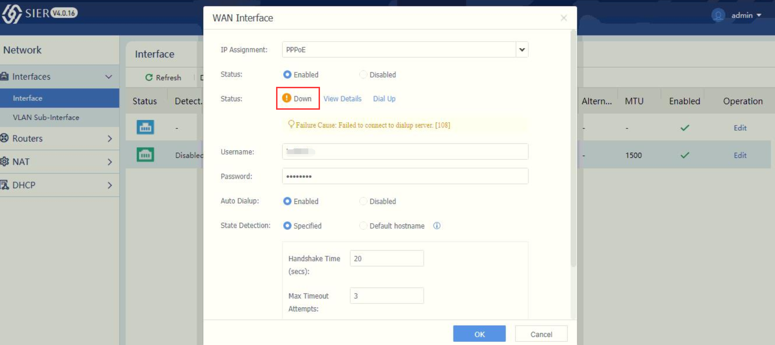The width and height of the screenshot is (775, 345).
Task: Click the admin user avatar icon
Action: [718, 15]
